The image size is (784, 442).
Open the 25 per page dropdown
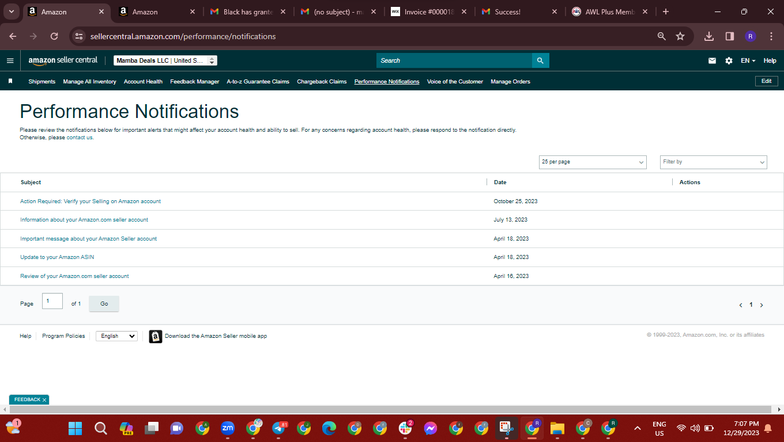[593, 162]
